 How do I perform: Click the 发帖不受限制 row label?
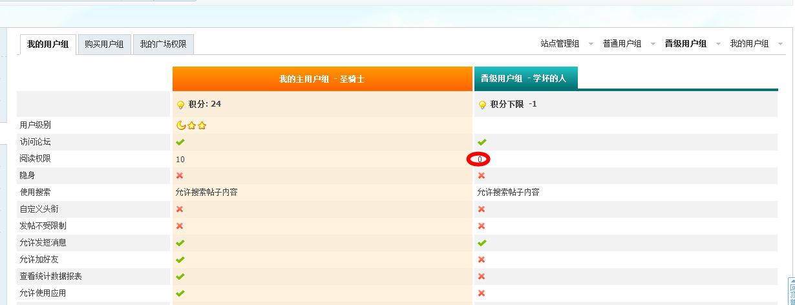43,226
